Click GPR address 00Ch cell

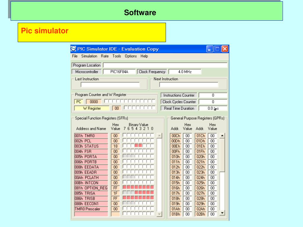coord(176,136)
